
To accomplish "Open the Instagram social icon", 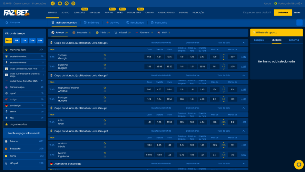I will [x=73, y=3].
